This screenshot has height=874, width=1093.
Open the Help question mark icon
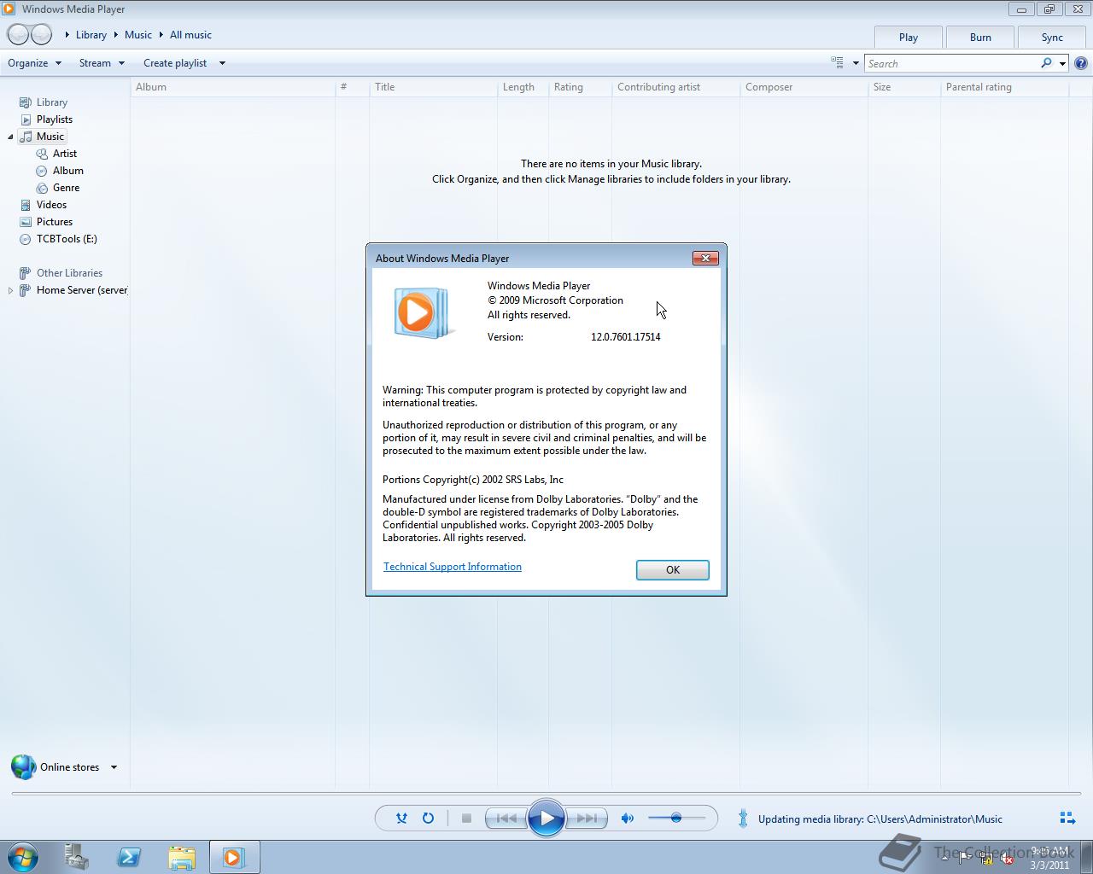click(x=1081, y=63)
